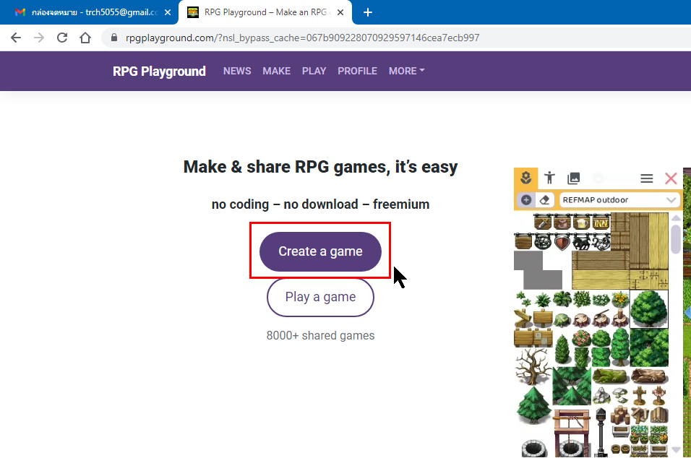Click the tileset scrollbar thumb
Screen dimensions: 691x458
point(676,239)
